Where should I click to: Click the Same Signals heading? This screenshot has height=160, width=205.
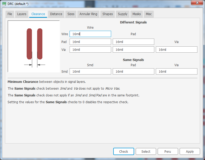point(133,60)
